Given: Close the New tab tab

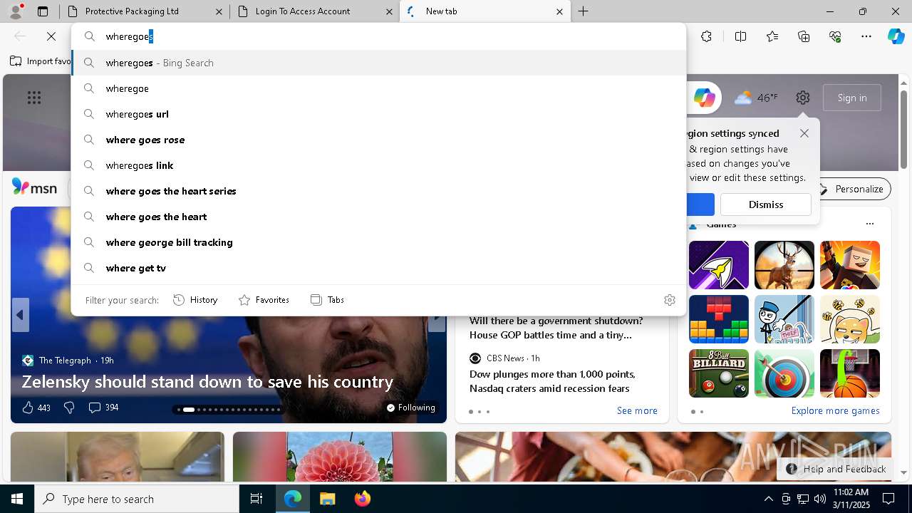Looking at the screenshot, I should click(x=559, y=11).
